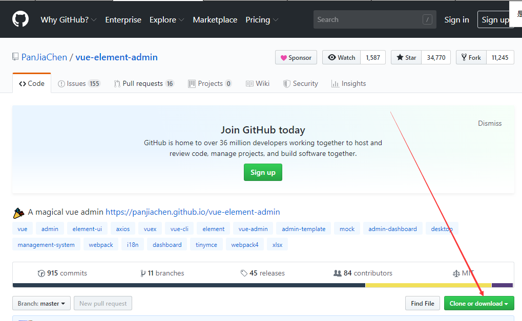This screenshot has height=321, width=522.
Task: View the 1,587 watchers count
Action: [373, 57]
